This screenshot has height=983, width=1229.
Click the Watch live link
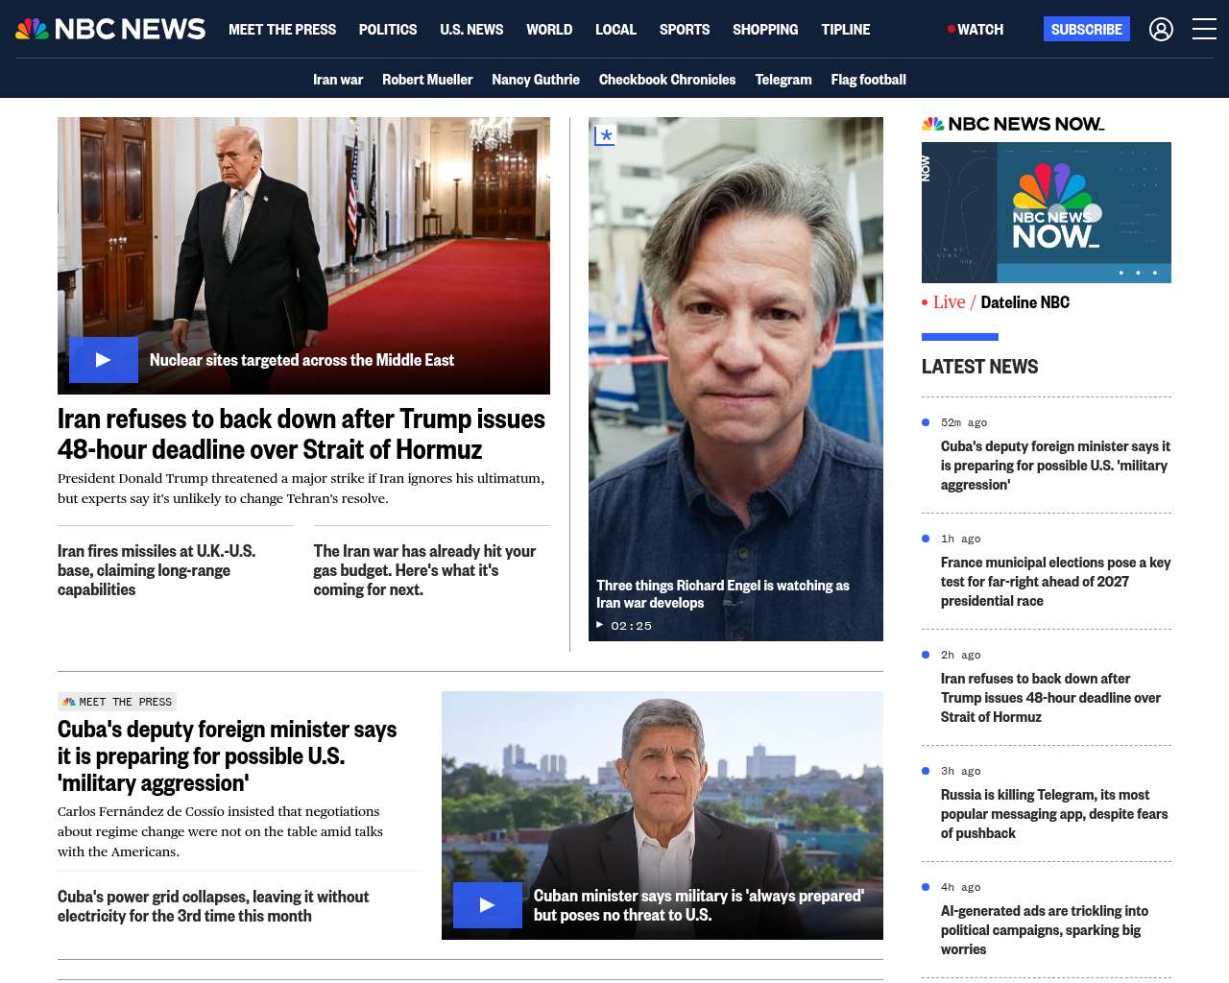[976, 30]
